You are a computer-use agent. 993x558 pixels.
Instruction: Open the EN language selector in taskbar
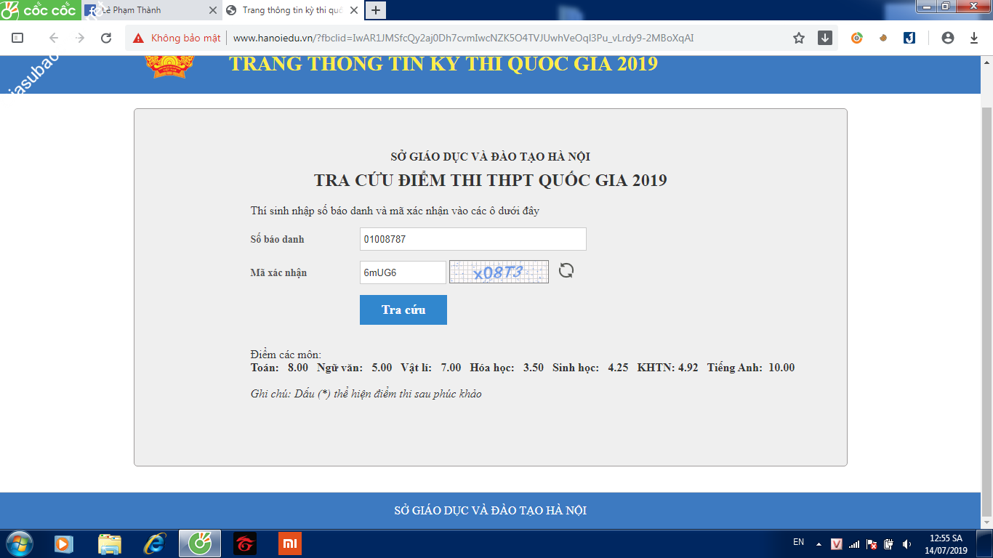(x=798, y=543)
